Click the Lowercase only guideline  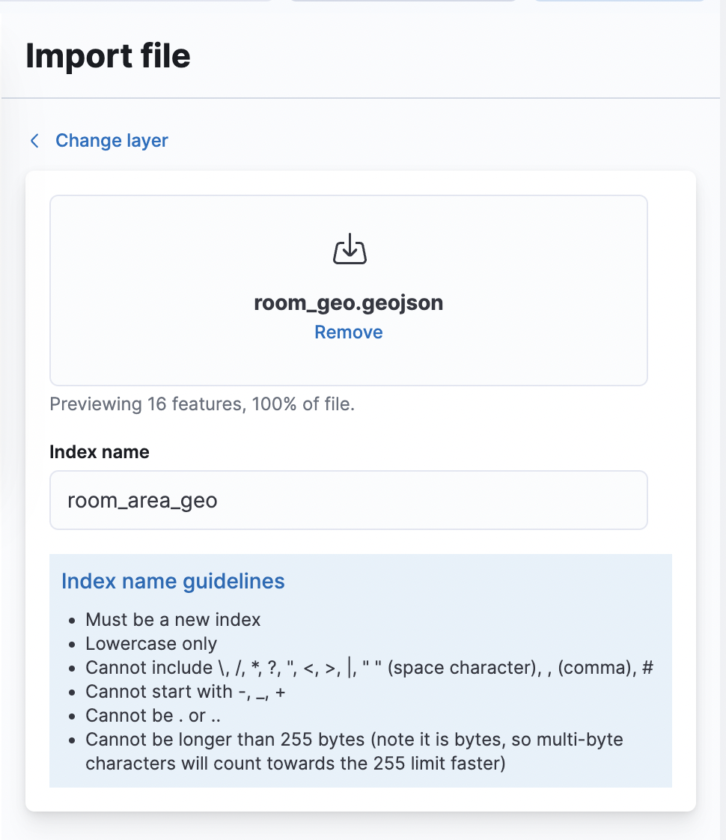[151, 644]
